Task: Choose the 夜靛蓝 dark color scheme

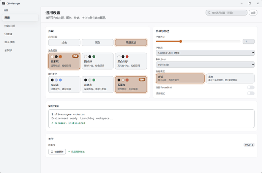Action: click(x=64, y=85)
